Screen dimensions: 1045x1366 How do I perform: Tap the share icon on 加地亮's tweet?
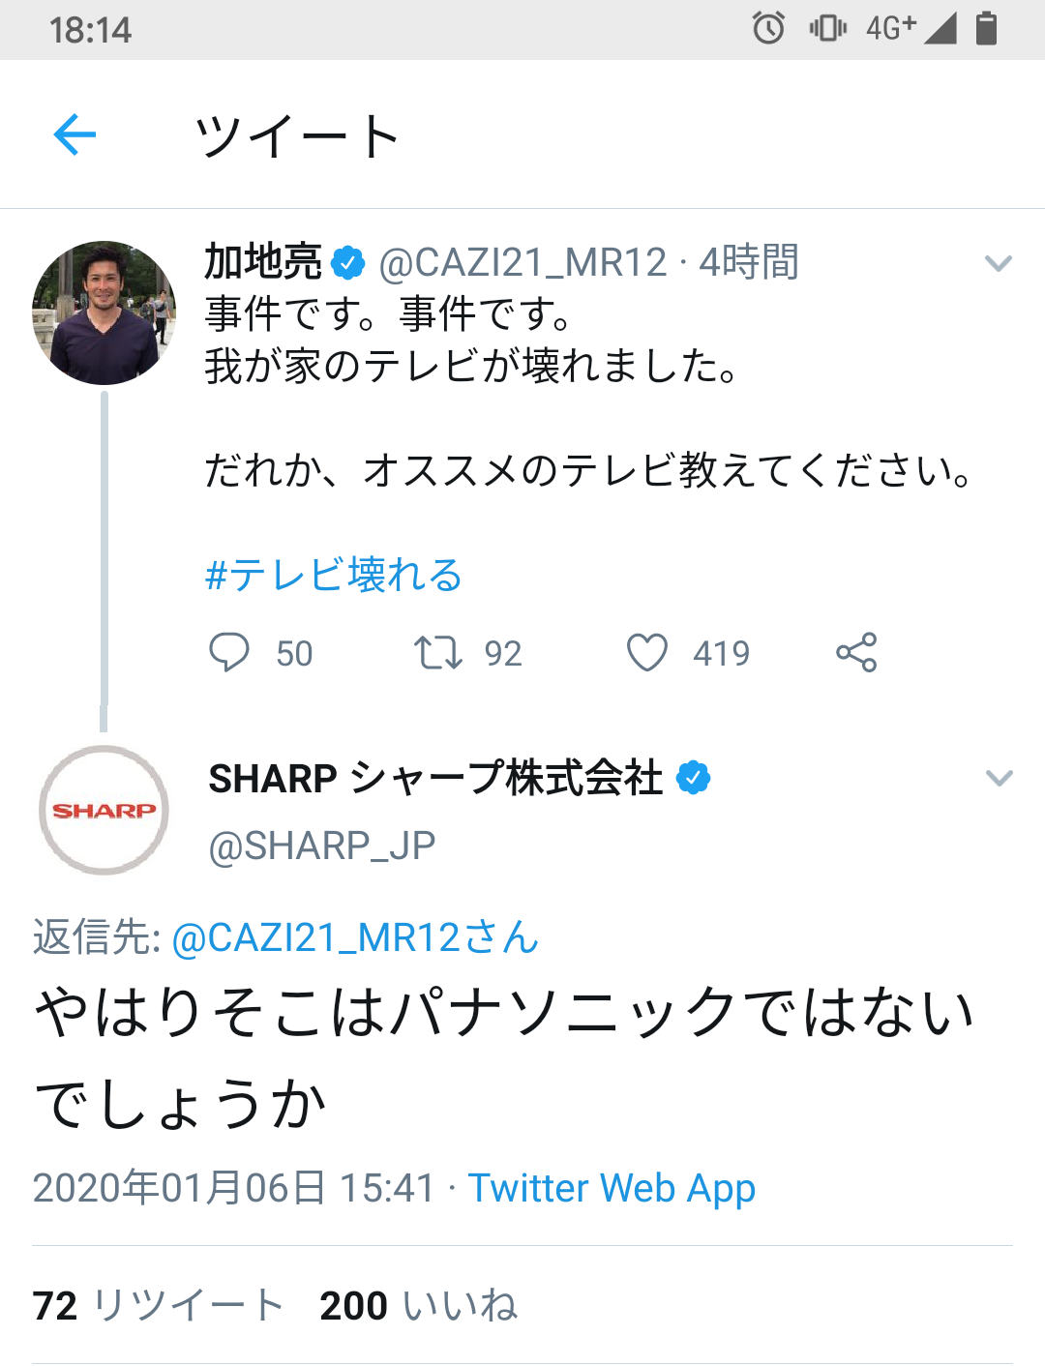coord(856,652)
